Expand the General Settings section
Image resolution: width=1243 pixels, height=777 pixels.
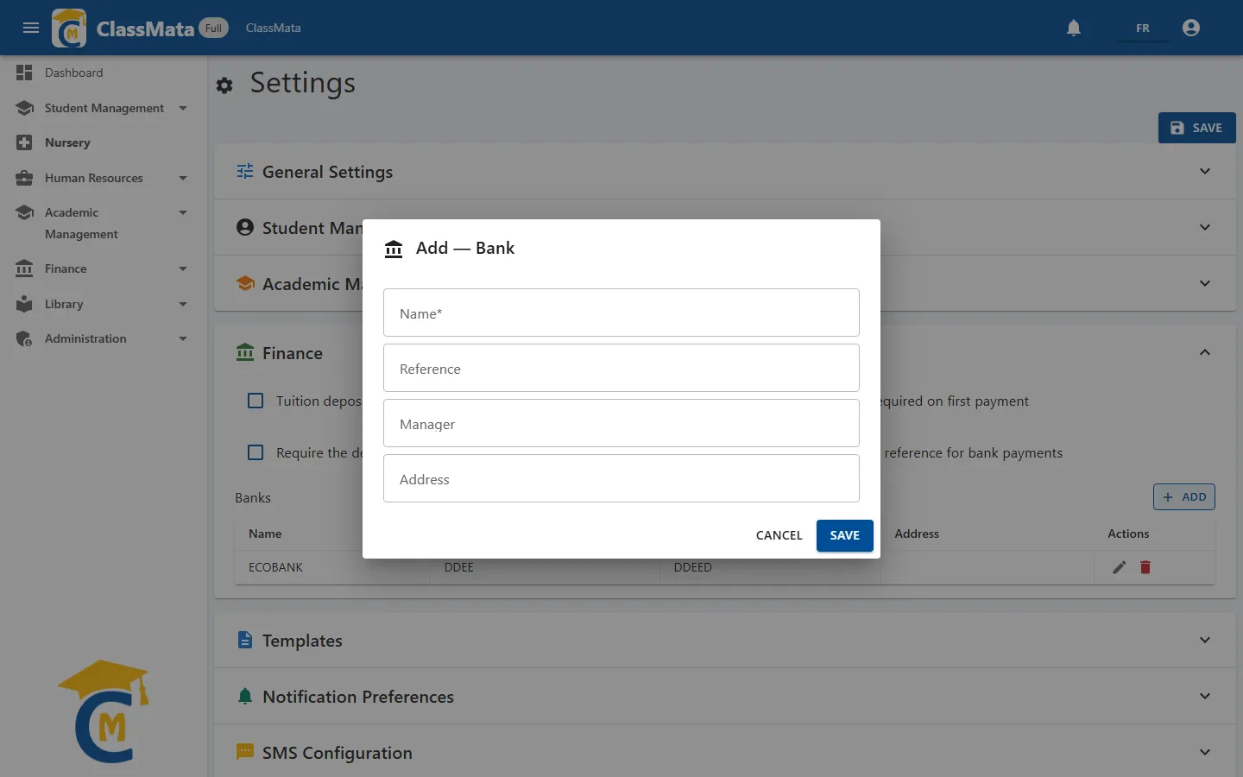(725, 171)
